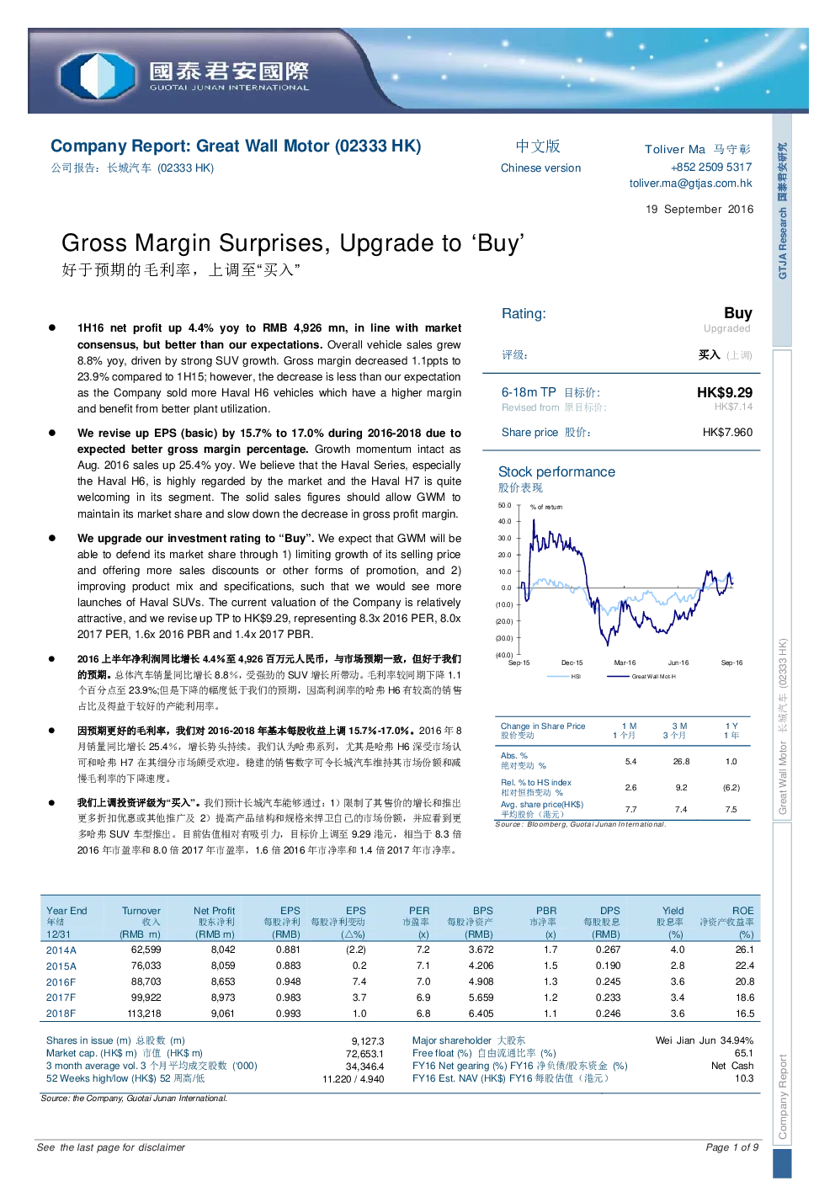Click the Page 1 of 9 footer
Image resolution: width=835 pixels, height=1181 pixels.
732,1148
